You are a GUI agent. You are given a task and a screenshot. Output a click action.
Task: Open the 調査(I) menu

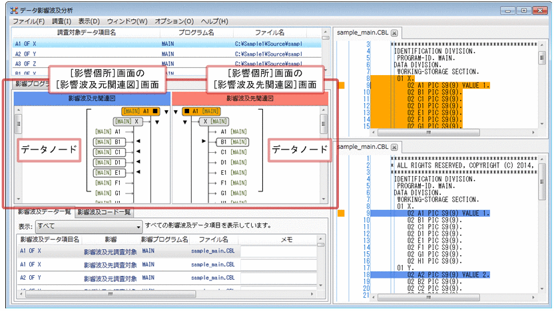61,21
